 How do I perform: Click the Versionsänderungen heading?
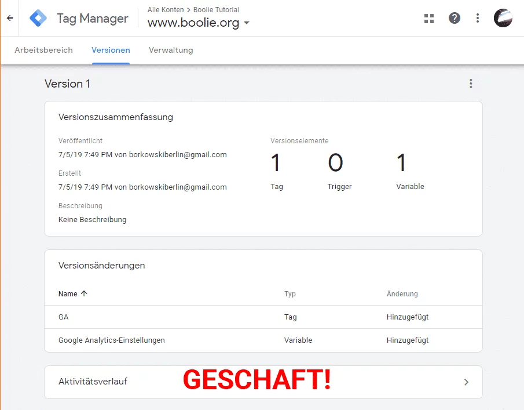click(x=101, y=266)
